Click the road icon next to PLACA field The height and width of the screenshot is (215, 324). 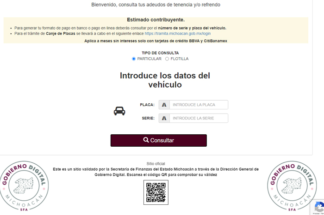(164, 105)
